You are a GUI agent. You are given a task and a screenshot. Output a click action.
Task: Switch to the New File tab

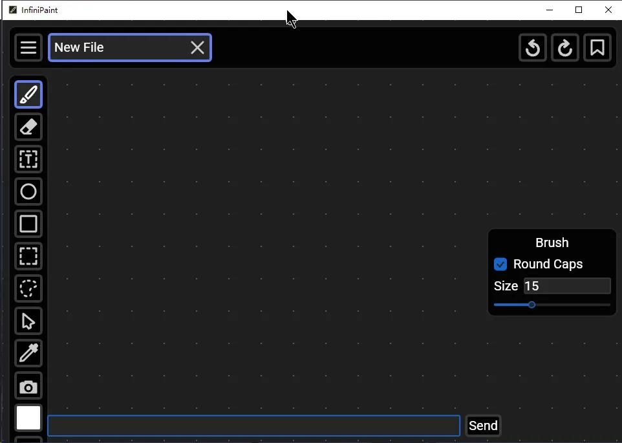click(130, 48)
